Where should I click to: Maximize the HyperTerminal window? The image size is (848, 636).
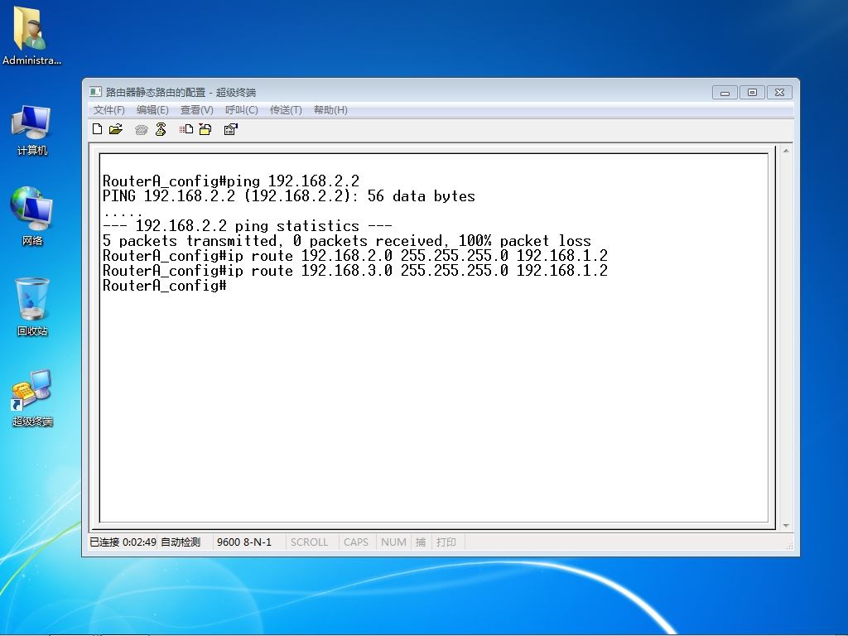click(x=752, y=93)
